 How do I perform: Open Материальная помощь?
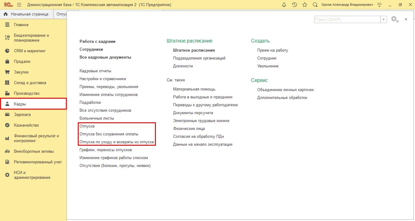(194, 89)
